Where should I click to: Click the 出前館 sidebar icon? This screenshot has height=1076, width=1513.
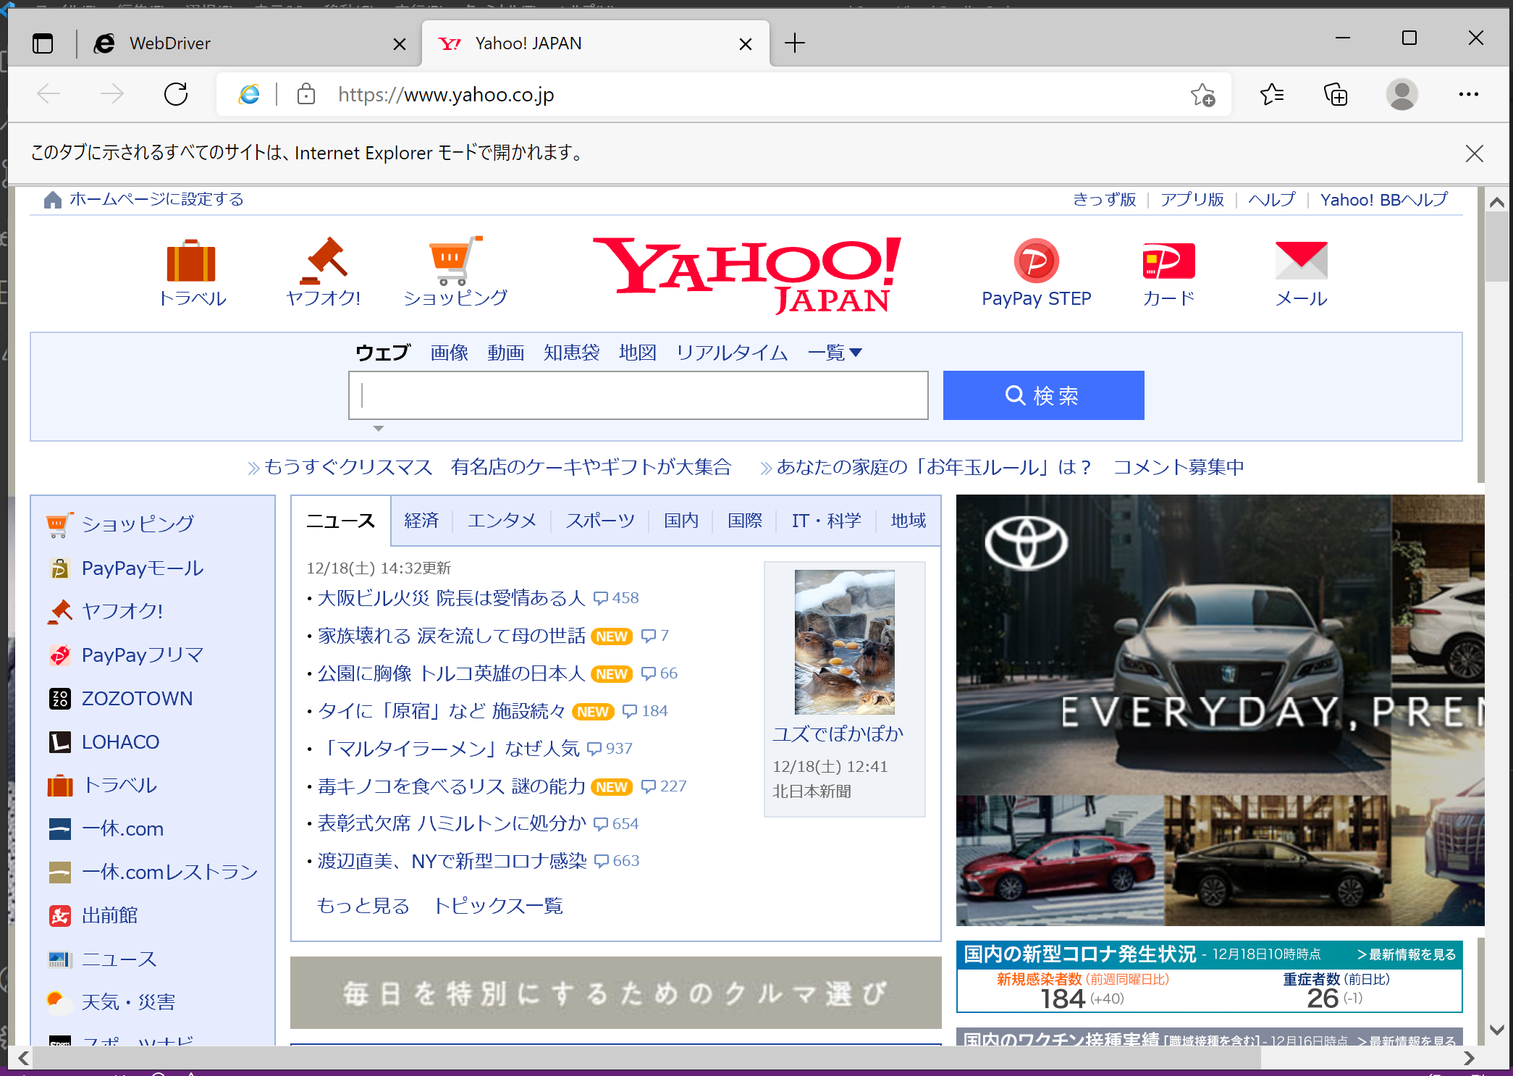(59, 916)
